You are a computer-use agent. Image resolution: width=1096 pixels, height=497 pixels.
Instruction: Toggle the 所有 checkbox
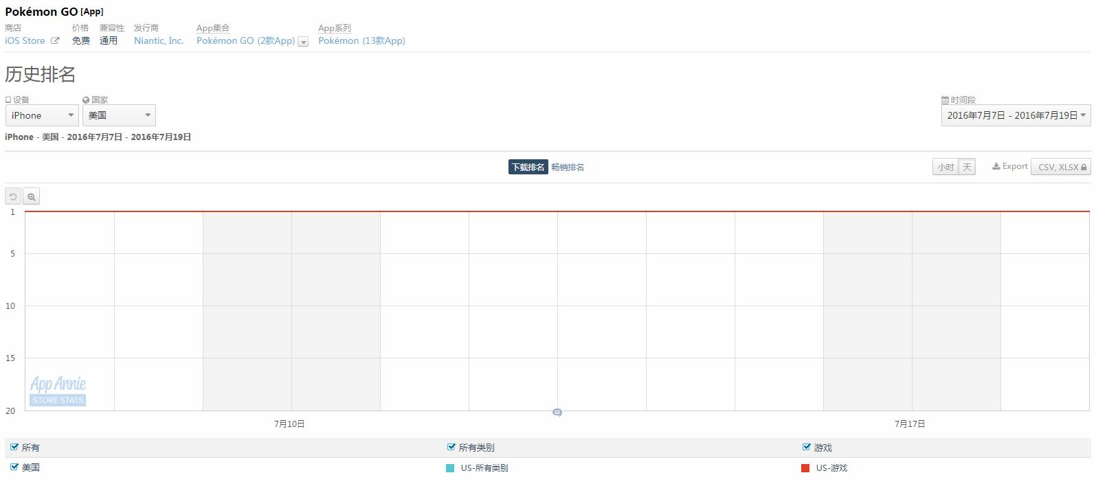[x=14, y=447]
